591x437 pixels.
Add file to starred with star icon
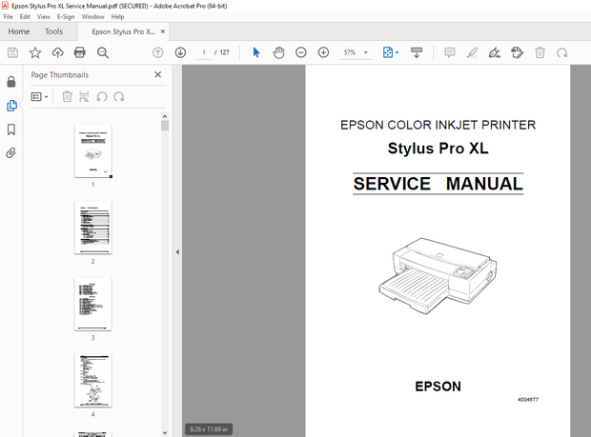tap(35, 52)
